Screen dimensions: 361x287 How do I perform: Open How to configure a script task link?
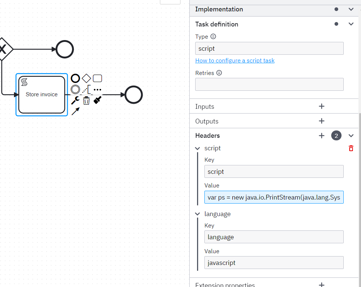[x=235, y=61]
